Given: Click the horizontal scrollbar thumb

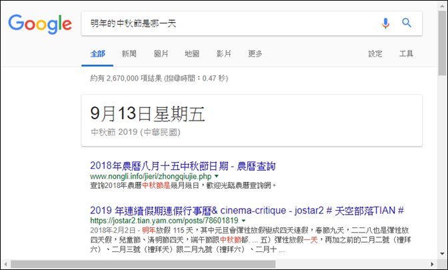Looking at the screenshot, I should coord(143,264).
